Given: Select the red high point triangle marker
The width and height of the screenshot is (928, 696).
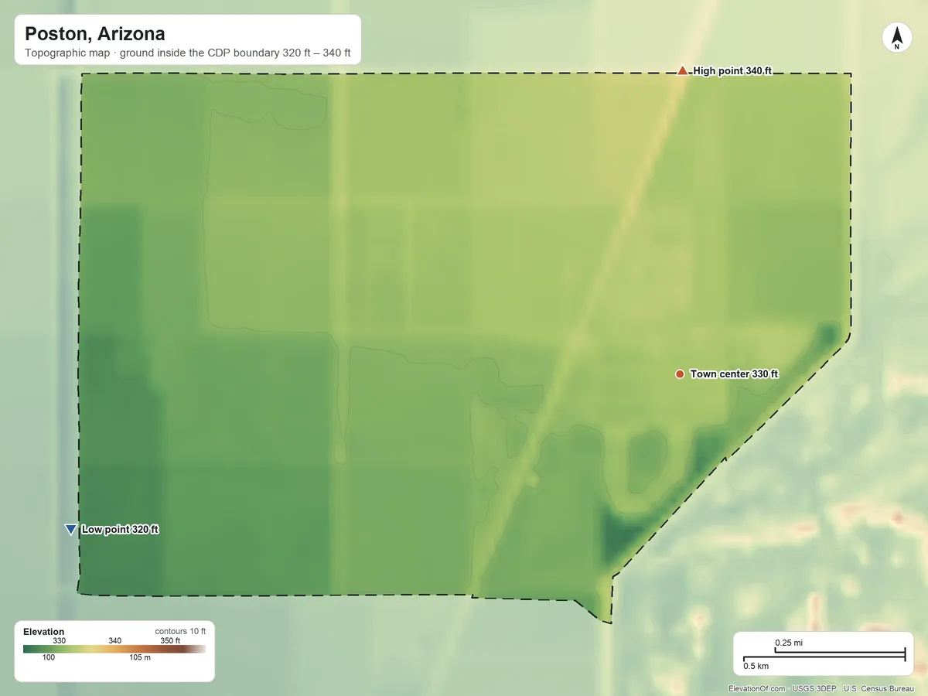Looking at the screenshot, I should click(682, 70).
